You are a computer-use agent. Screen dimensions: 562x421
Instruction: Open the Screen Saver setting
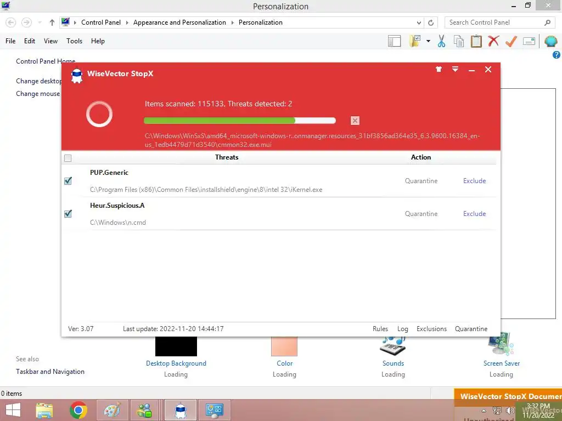coord(502,363)
